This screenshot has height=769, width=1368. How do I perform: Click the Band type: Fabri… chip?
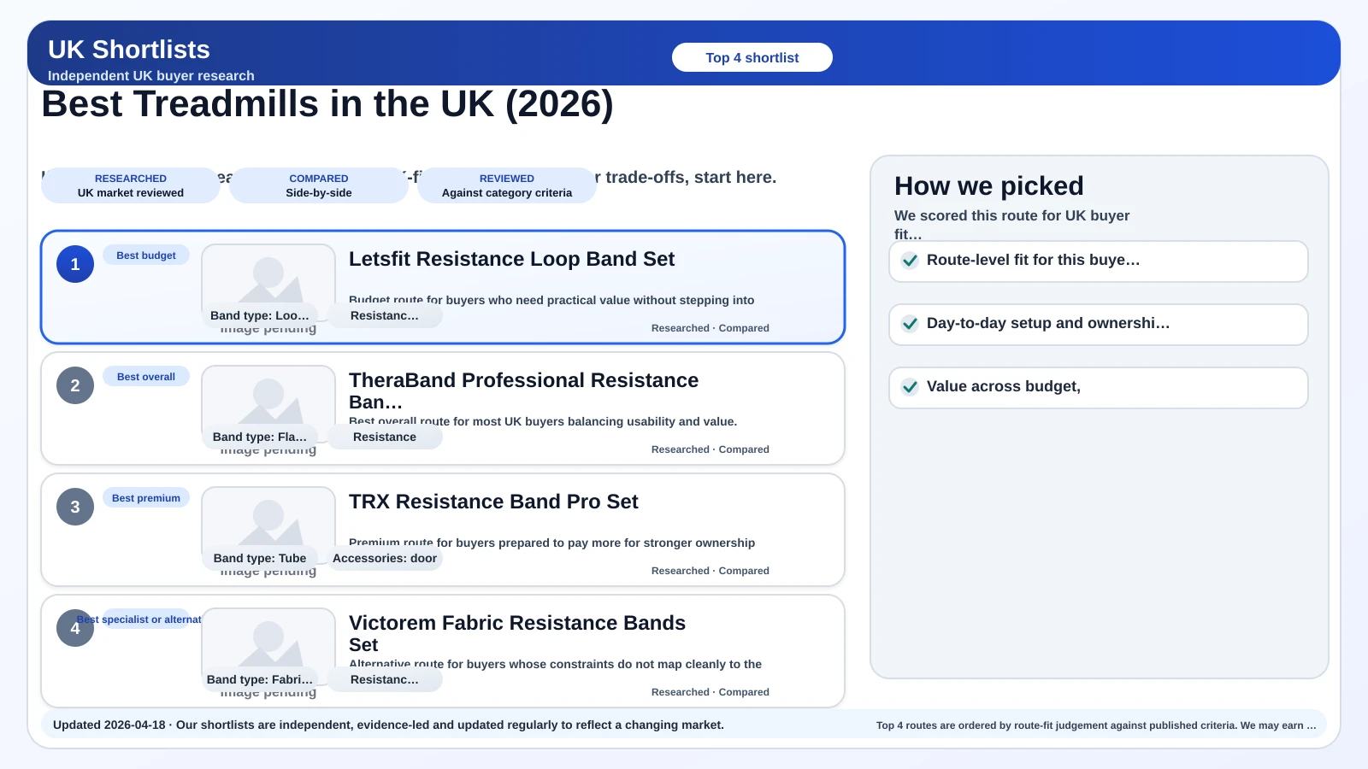260,679
